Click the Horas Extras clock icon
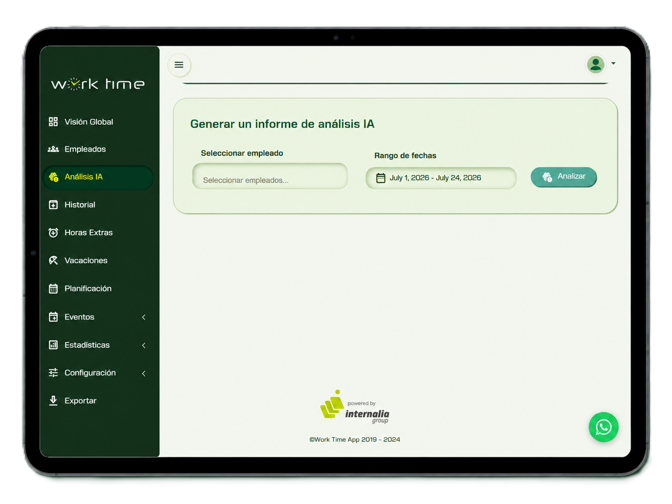Screen dimensions: 672x504 [53, 233]
